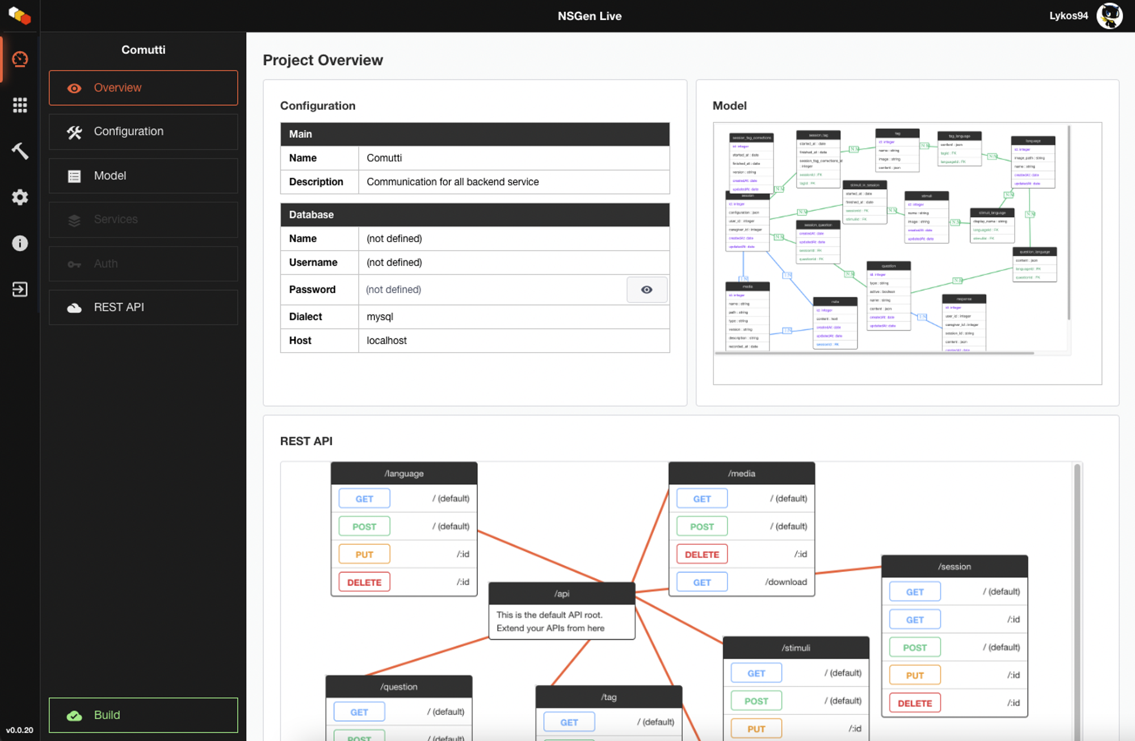The width and height of the screenshot is (1135, 741).
Task: Open the apps grid icon in the sidebar
Action: coord(20,105)
